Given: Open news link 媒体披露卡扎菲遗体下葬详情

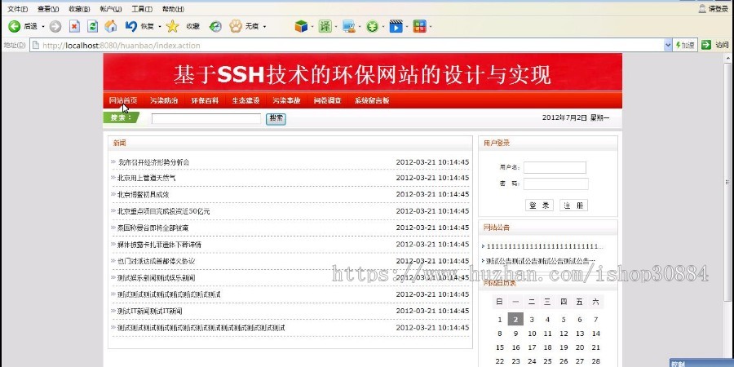Looking at the screenshot, I should tap(159, 245).
